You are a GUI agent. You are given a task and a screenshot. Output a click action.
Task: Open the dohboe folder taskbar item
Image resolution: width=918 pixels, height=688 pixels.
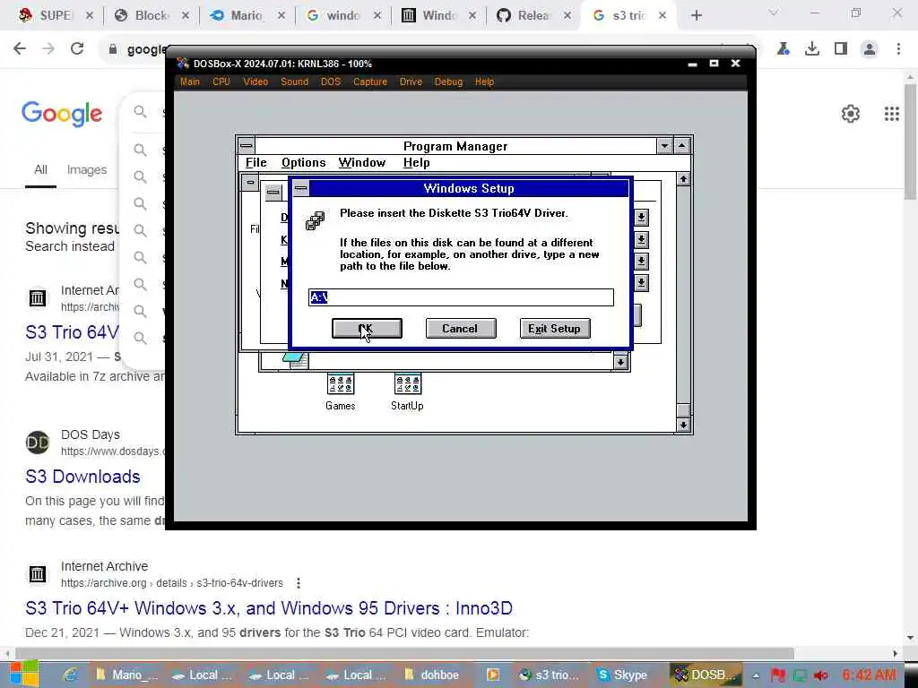pos(432,675)
